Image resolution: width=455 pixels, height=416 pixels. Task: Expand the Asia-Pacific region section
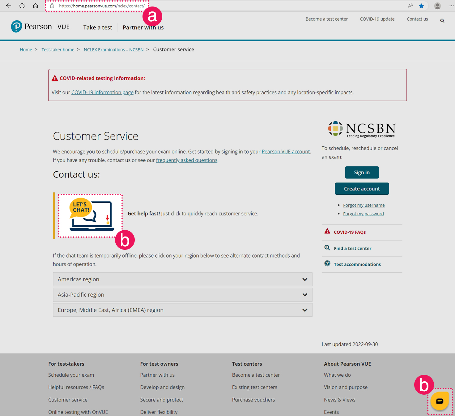[183, 295]
